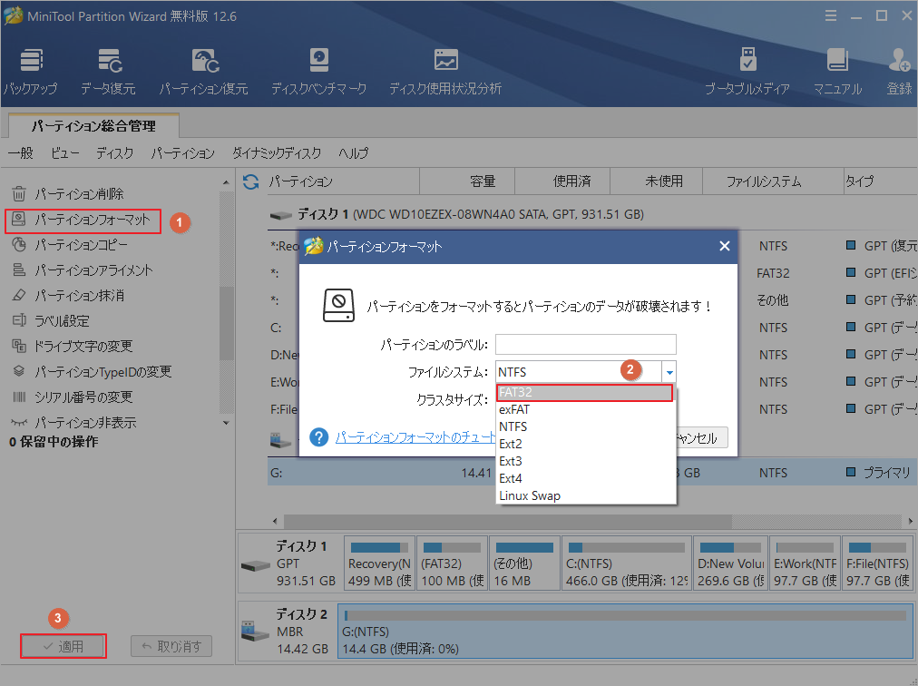Select パーティション削除 in sidebar
The image size is (918, 686).
[79, 193]
